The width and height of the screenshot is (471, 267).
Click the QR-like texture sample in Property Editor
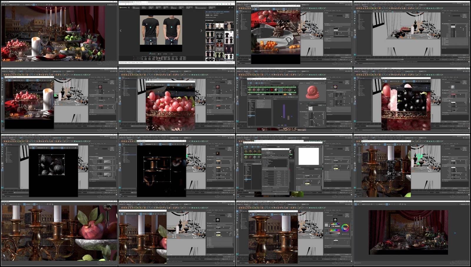[310, 108]
